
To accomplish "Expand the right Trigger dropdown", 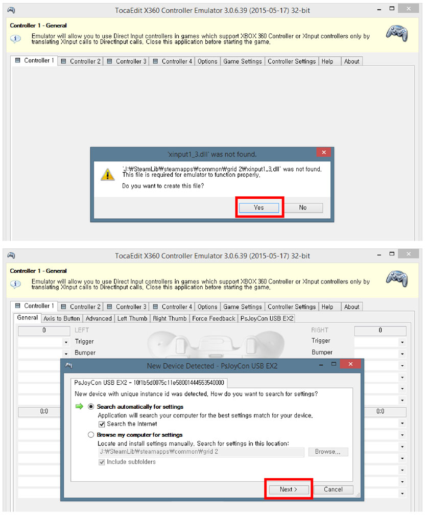I will [x=402, y=342].
